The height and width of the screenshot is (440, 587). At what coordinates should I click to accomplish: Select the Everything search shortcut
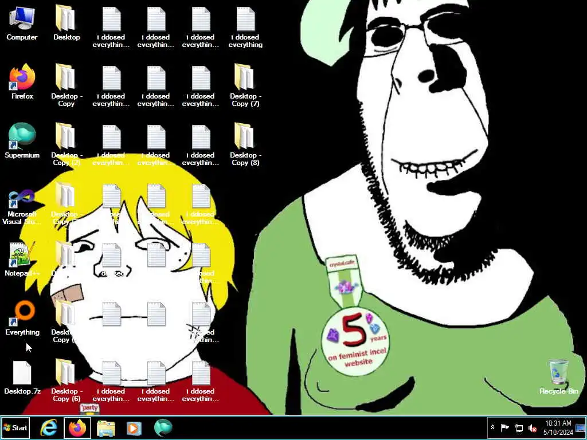[x=22, y=317]
